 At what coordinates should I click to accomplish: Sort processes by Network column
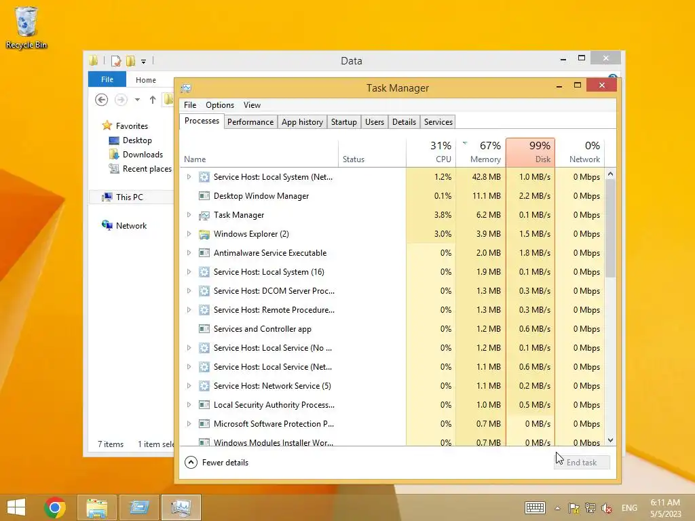580,153
